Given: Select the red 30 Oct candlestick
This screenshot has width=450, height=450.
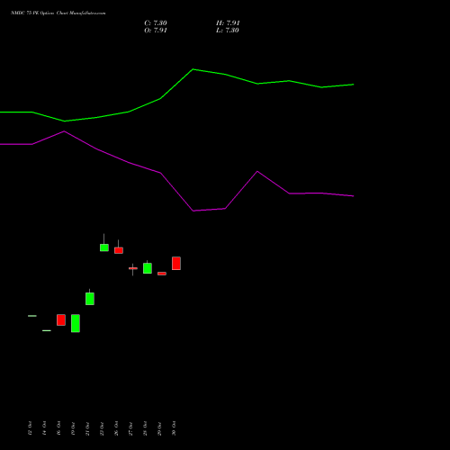Looking at the screenshot, I should click(176, 263).
